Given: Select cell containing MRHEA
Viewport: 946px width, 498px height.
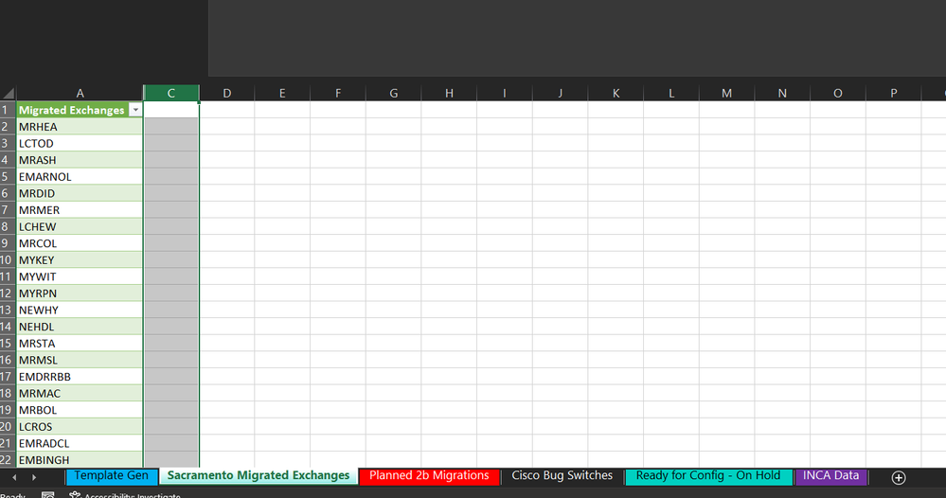Looking at the screenshot, I should click(x=80, y=127).
